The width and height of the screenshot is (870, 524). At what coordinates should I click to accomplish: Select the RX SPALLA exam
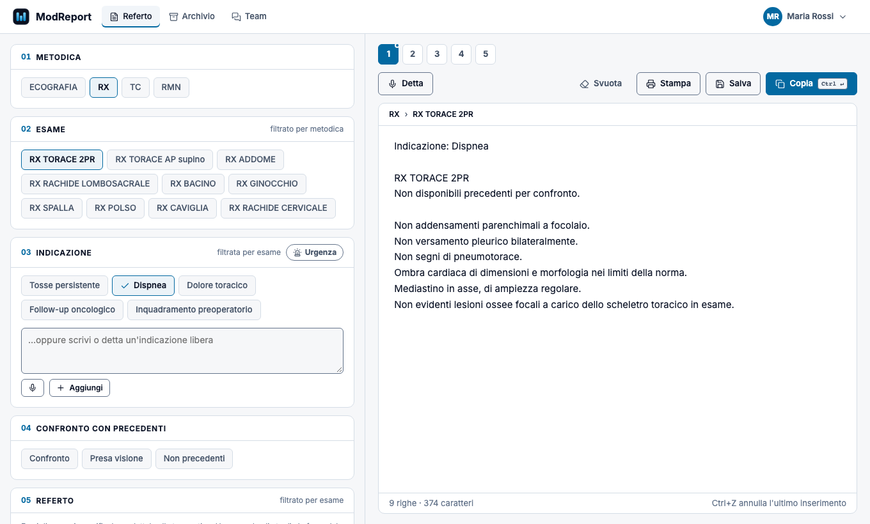click(52, 208)
